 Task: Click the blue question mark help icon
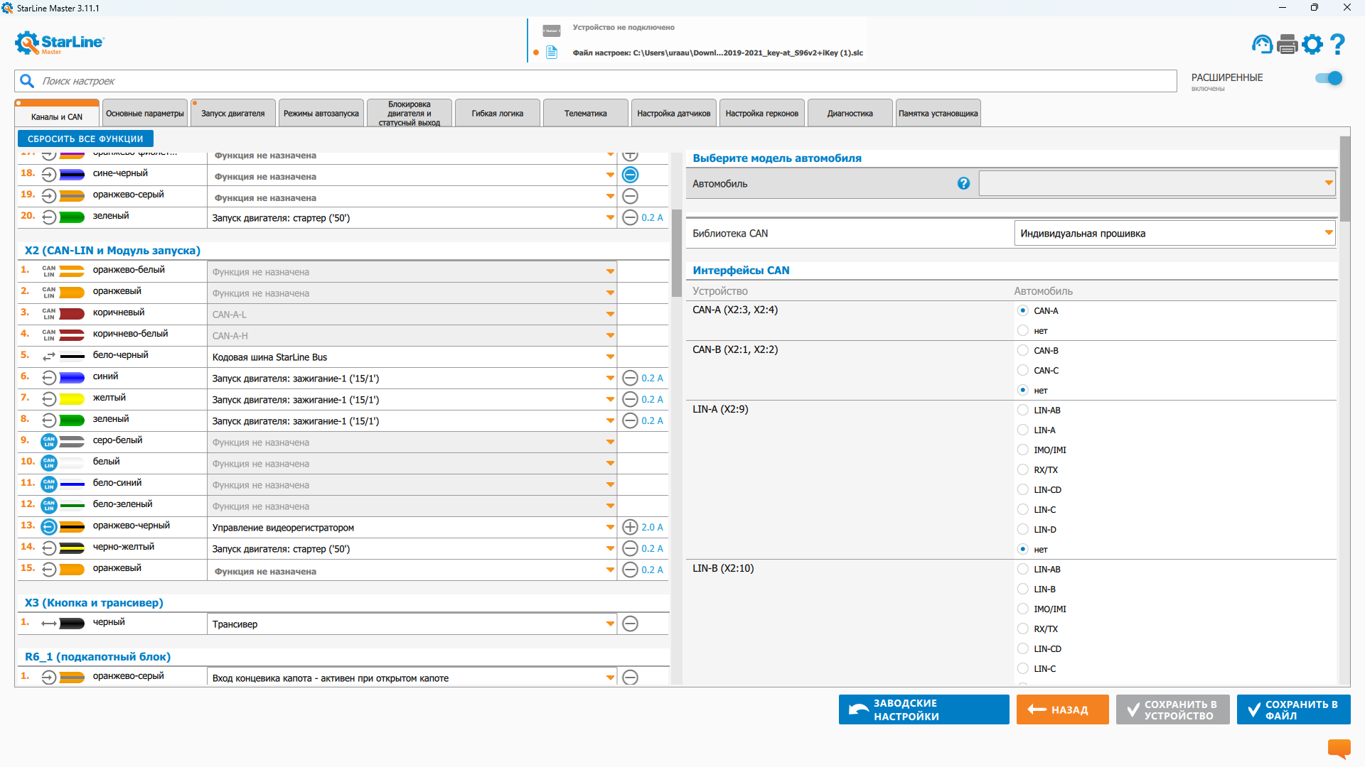tap(1337, 44)
